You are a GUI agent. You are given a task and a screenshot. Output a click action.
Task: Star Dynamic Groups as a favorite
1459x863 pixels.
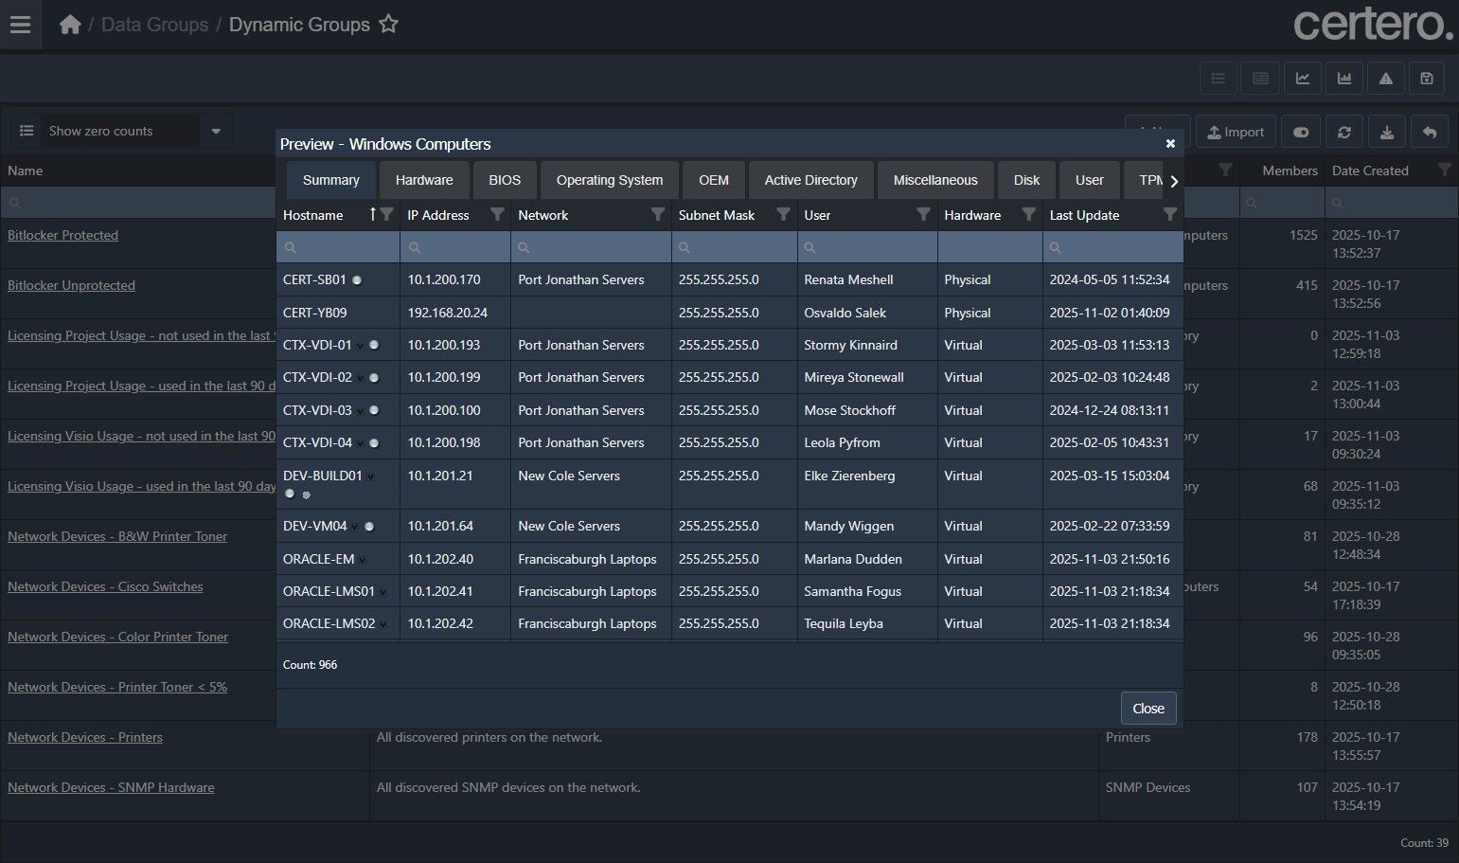(x=388, y=25)
